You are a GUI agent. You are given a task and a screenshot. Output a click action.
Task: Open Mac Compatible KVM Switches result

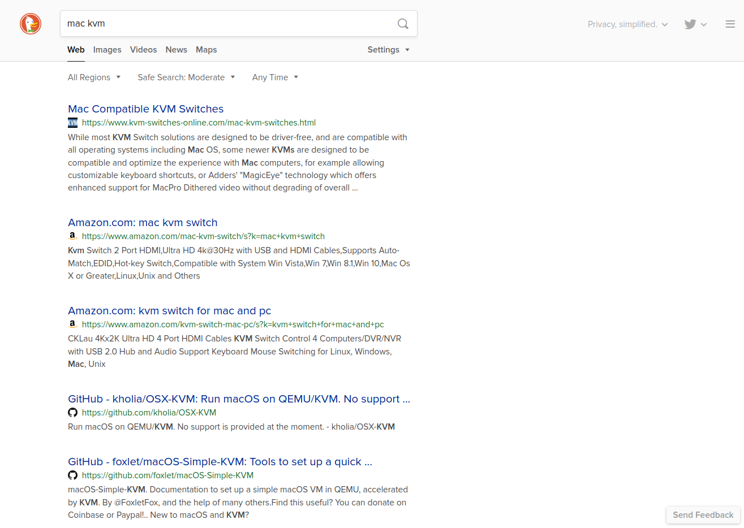pyautogui.click(x=146, y=109)
